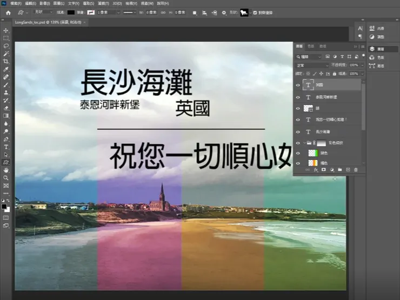Click the path alignment icon in options bar
The image size is (400, 300).
coord(204,12)
